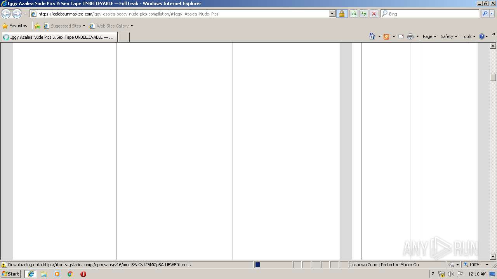Click the Print icon
Viewport: 497px width, 279px height.
tap(410, 36)
